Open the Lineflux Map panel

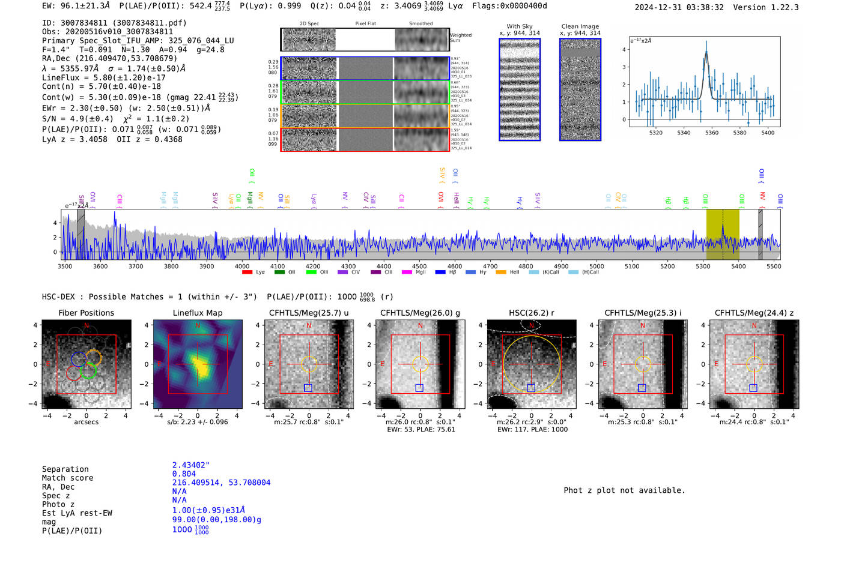coord(198,364)
